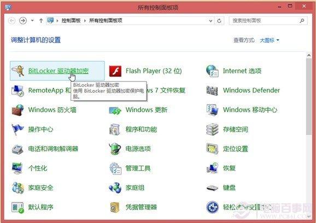The image size is (316, 223).
Task: Click the 键盘 keyboard icon
Action: pos(213,188)
